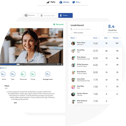
Task: Click Bryan Bowen avatar in leaderboard
Action: tap(73, 73)
